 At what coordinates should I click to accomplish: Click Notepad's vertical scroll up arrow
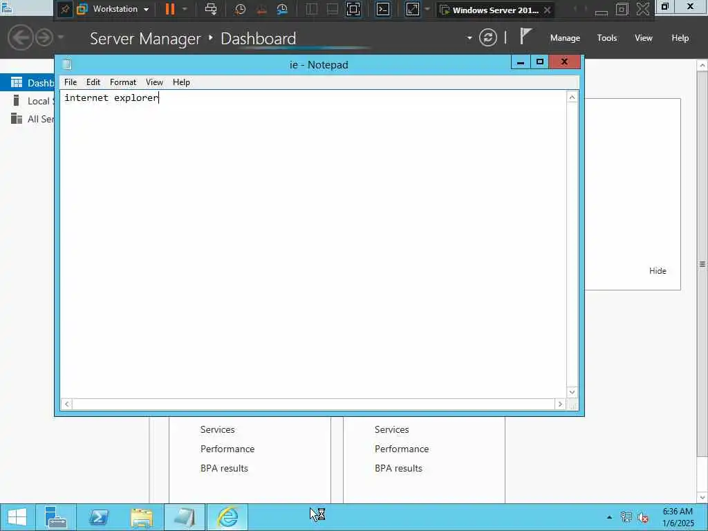572,97
